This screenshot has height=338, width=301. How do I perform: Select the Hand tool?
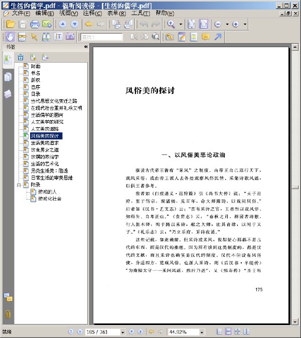[x=10, y=37]
